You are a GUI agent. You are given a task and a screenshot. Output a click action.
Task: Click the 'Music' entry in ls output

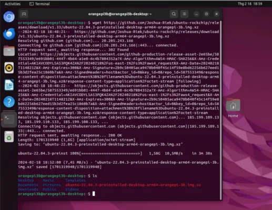(48, 180)
